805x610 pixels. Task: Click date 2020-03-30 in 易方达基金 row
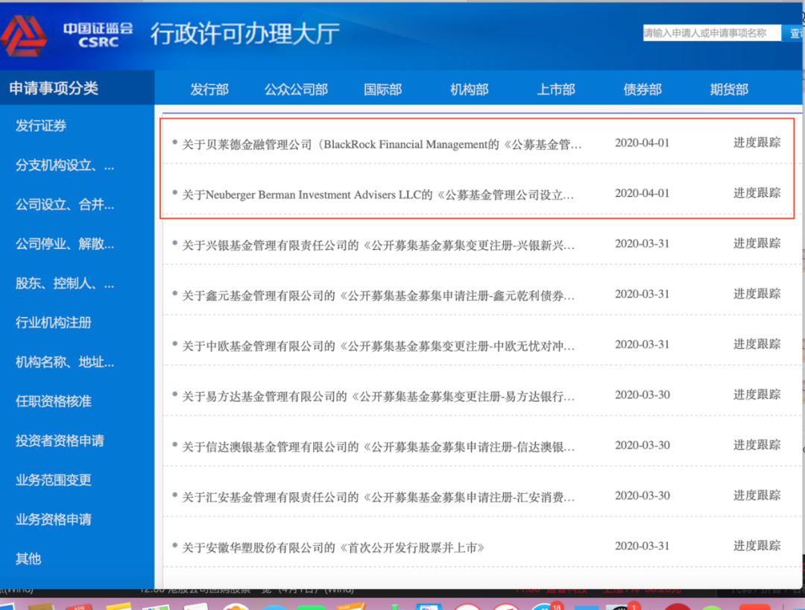[643, 394]
